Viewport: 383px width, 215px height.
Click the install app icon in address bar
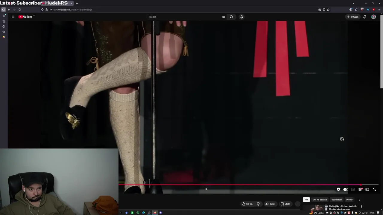324,10
